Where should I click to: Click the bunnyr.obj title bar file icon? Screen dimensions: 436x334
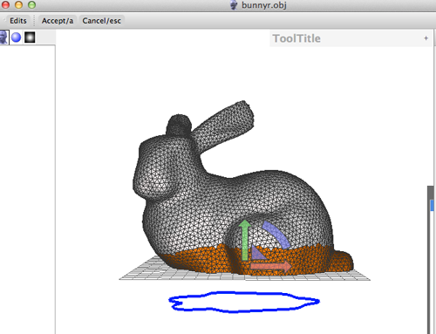(x=234, y=5)
